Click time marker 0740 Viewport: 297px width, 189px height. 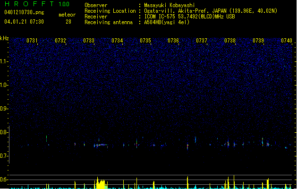coord(287,41)
